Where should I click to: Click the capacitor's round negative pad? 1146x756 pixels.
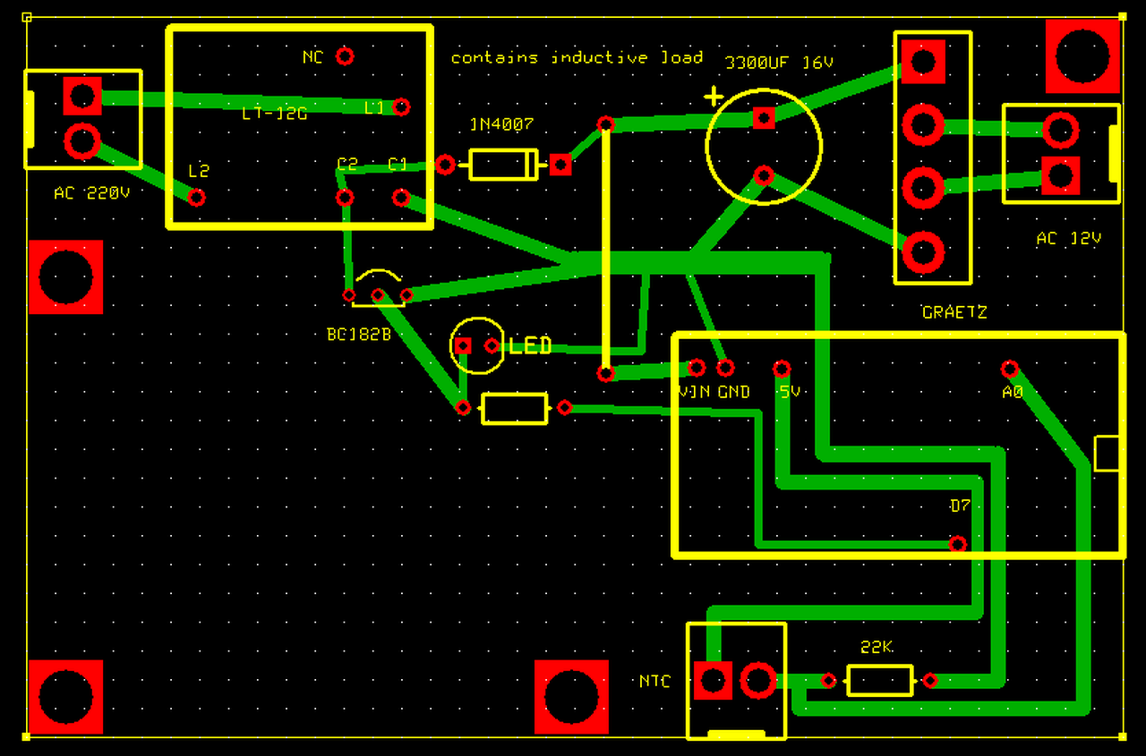(x=764, y=175)
